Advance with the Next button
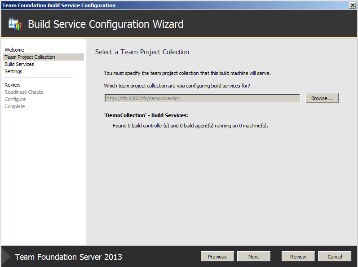Viewport: 358px width, 267px height. coord(254,257)
